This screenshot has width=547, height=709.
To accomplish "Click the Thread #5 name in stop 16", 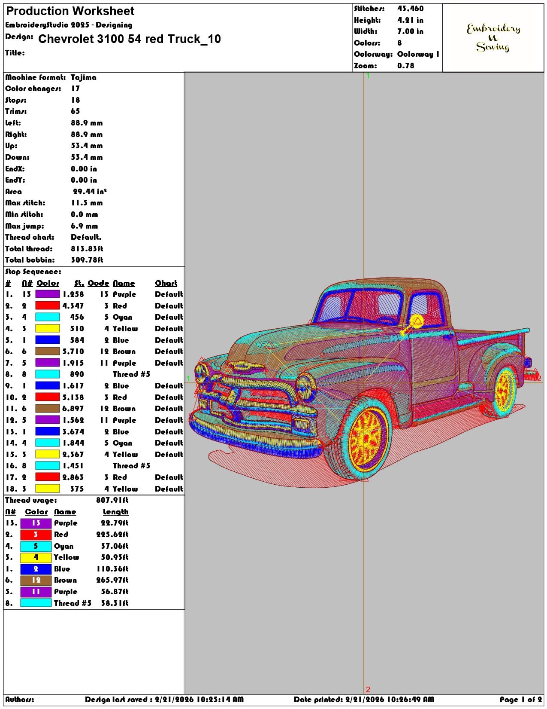I will pos(131,466).
